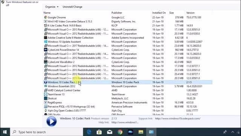
Task: Open Microsoft Store from the taskbar
Action: point(99,132)
